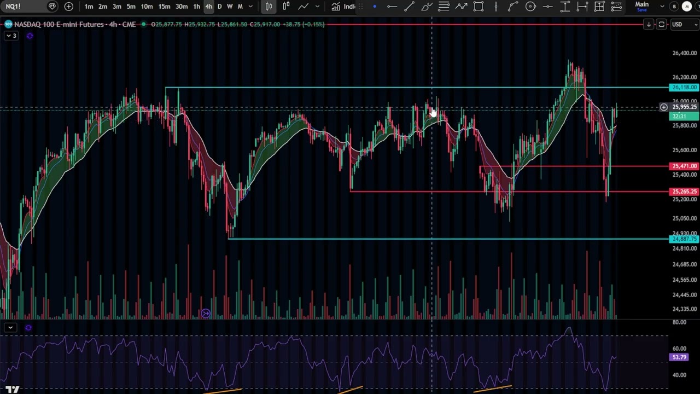This screenshot has height=394, width=700.
Task: Expand the 3 indicators legend
Action: tap(11, 36)
